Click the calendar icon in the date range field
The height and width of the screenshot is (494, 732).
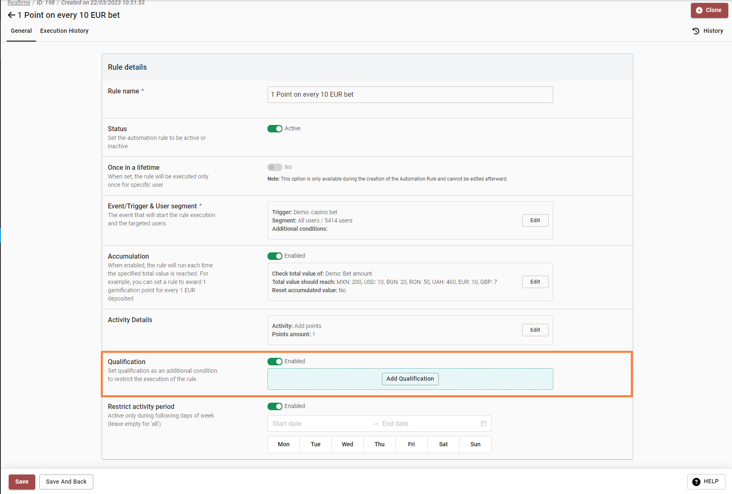point(483,423)
